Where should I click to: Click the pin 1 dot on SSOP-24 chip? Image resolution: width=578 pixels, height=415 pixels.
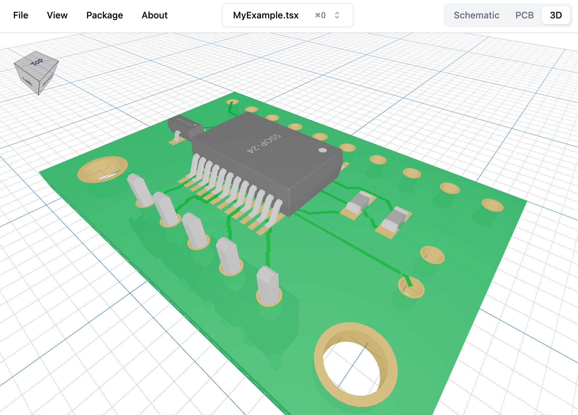323,150
